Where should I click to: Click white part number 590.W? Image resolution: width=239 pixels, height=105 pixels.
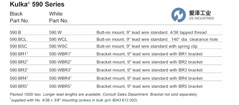(x=55, y=32)
